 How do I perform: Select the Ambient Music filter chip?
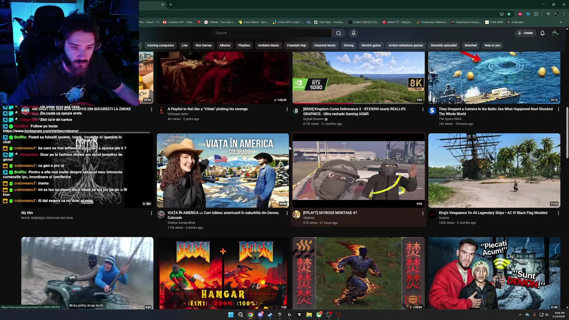click(x=268, y=45)
